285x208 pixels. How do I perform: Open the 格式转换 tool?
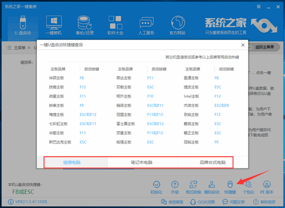[x=193, y=187]
